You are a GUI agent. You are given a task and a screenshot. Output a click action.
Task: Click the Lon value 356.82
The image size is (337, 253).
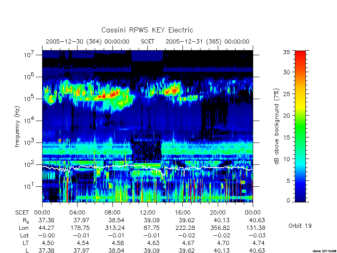tap(220, 228)
